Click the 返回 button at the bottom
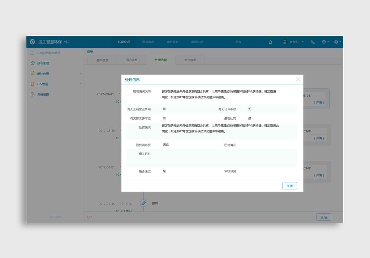370x258 pixels. click(x=324, y=217)
